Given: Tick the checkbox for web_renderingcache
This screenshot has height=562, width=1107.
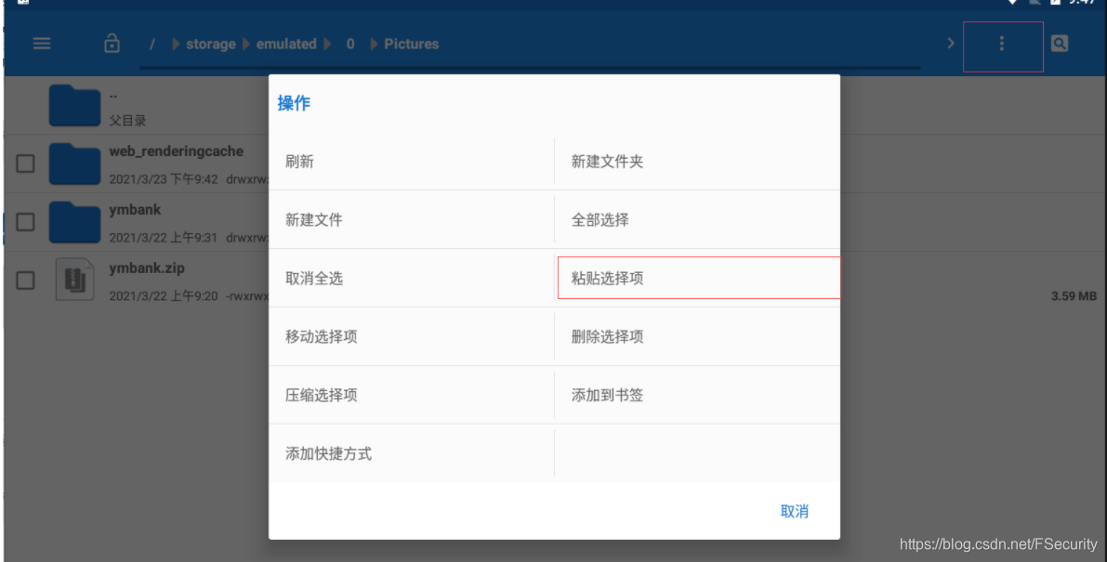Looking at the screenshot, I should (x=25, y=163).
